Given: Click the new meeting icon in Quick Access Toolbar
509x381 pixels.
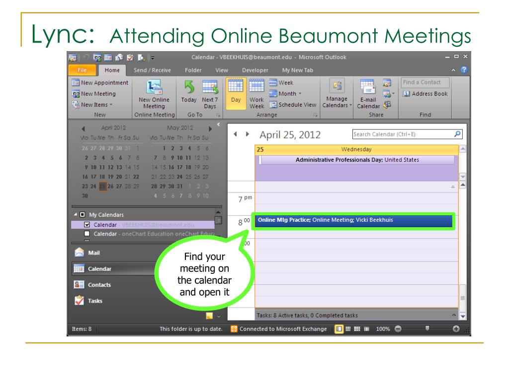Looking at the screenshot, I should click(97, 58).
